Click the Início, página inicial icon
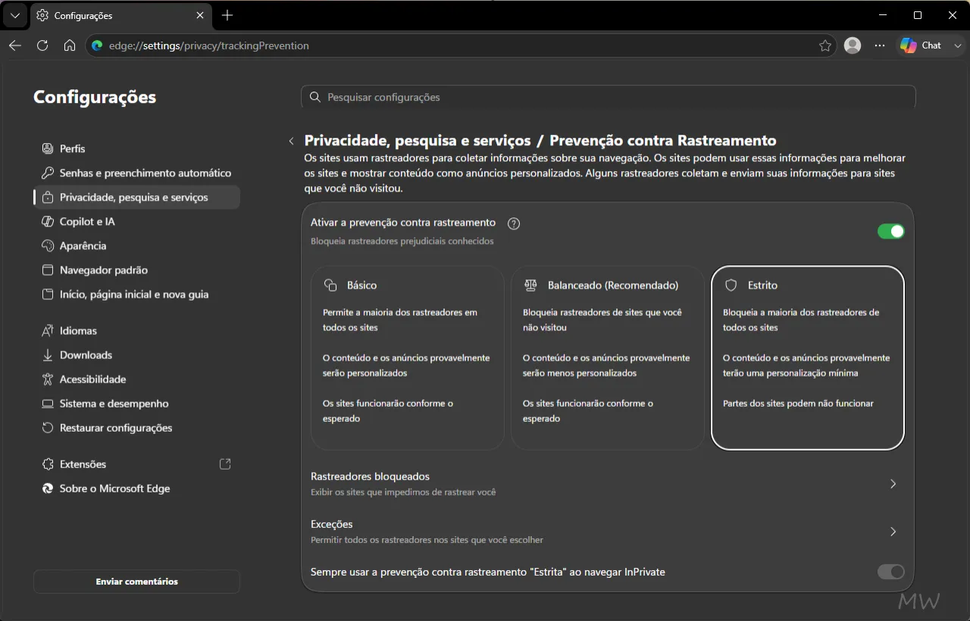This screenshot has height=621, width=970. point(48,294)
